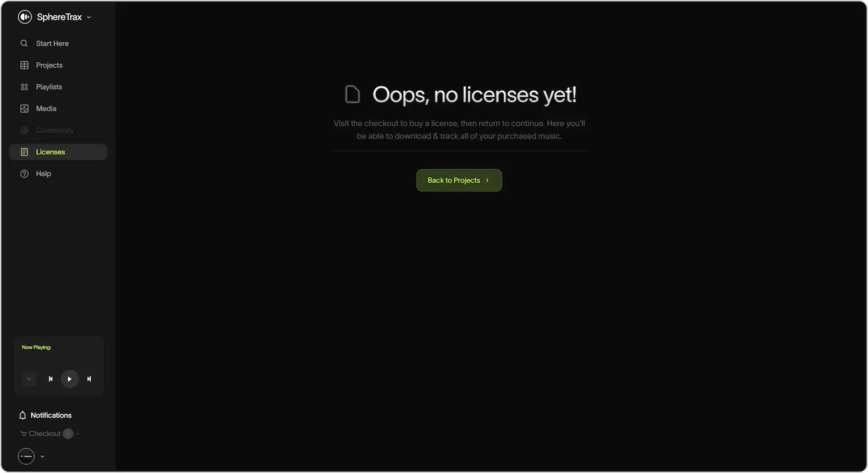Click the empty-licenses file icon
The height and width of the screenshot is (473, 868).
pyautogui.click(x=352, y=94)
